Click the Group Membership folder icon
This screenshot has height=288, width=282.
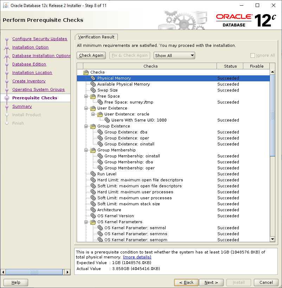click(x=93, y=150)
